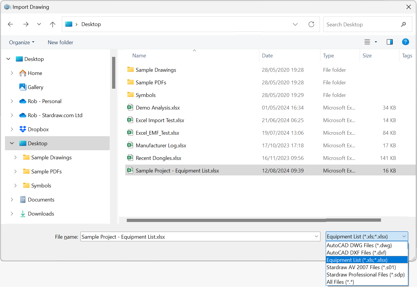Create a New folder
The height and width of the screenshot is (287, 417).
(x=61, y=42)
